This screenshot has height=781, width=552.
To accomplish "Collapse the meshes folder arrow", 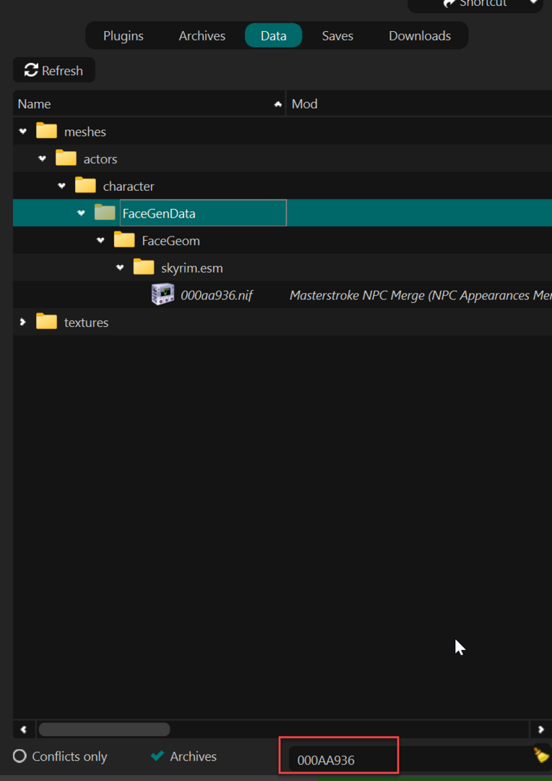I will (22, 132).
